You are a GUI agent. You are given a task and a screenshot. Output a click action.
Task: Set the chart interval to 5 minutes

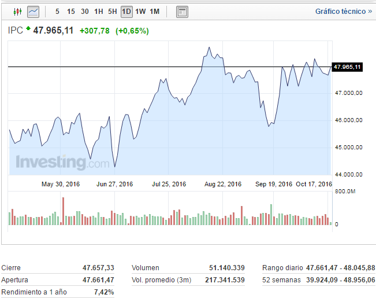click(x=57, y=12)
